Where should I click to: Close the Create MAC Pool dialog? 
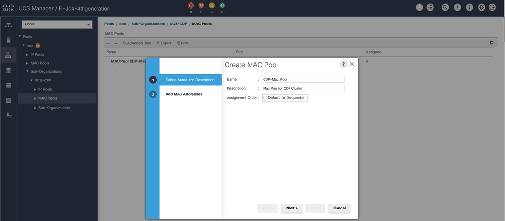click(x=352, y=64)
